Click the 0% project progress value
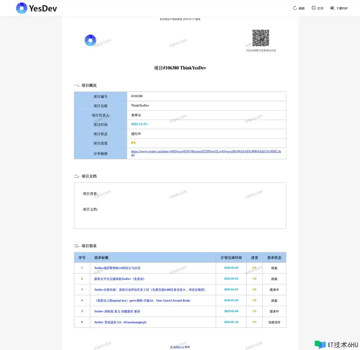360x350 pixels. 133,143
